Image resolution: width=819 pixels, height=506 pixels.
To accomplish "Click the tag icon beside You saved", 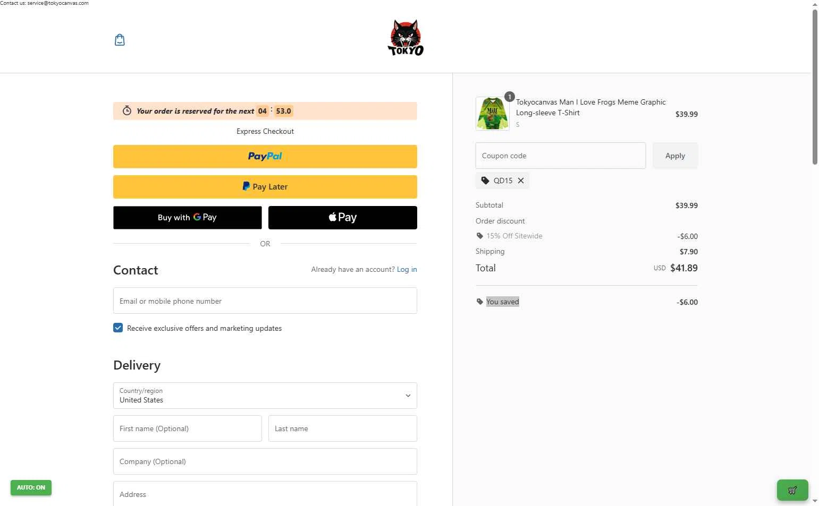I will (x=480, y=302).
